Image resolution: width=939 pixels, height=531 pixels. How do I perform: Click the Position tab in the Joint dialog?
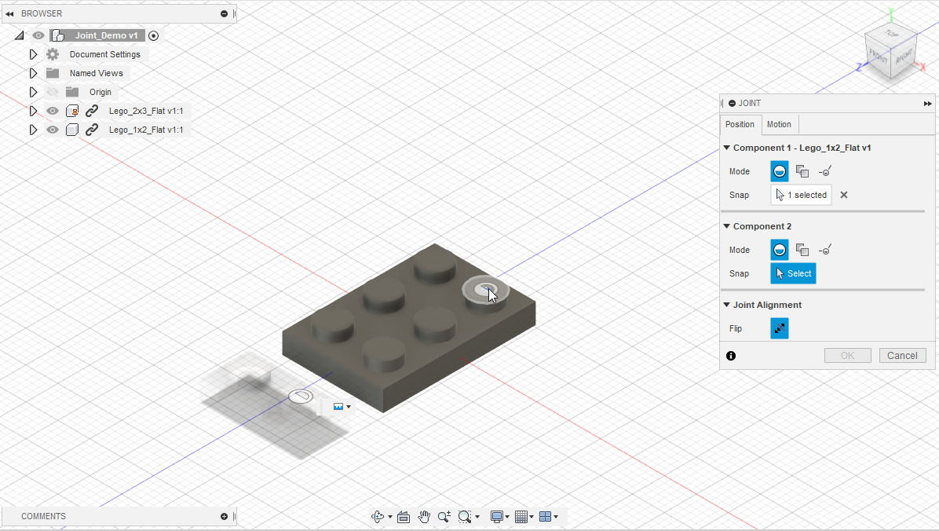pos(740,124)
